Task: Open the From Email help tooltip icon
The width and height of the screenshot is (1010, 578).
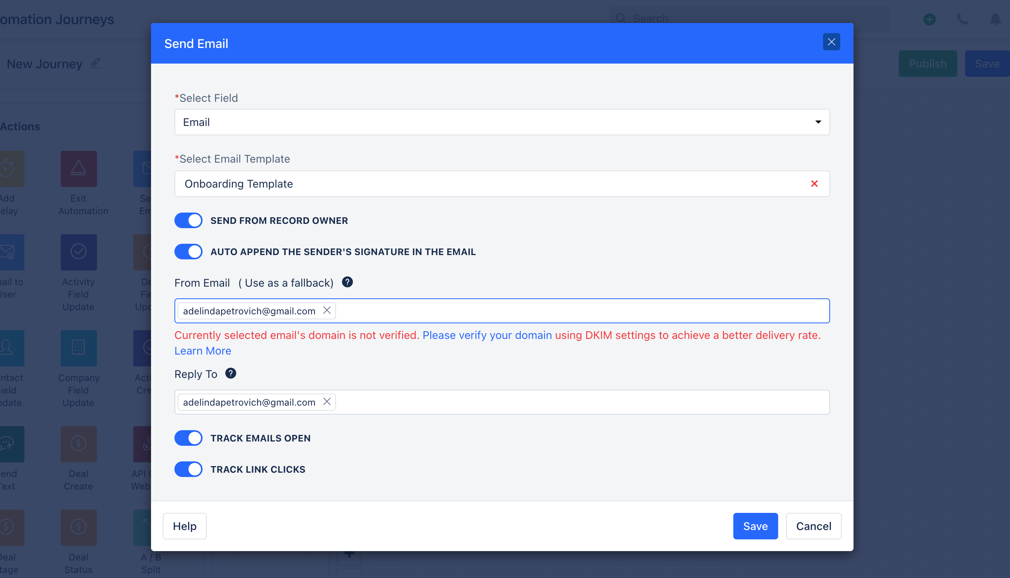Action: [347, 282]
